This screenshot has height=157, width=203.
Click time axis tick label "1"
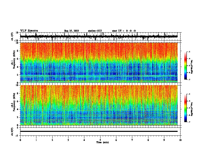pos(36,140)
